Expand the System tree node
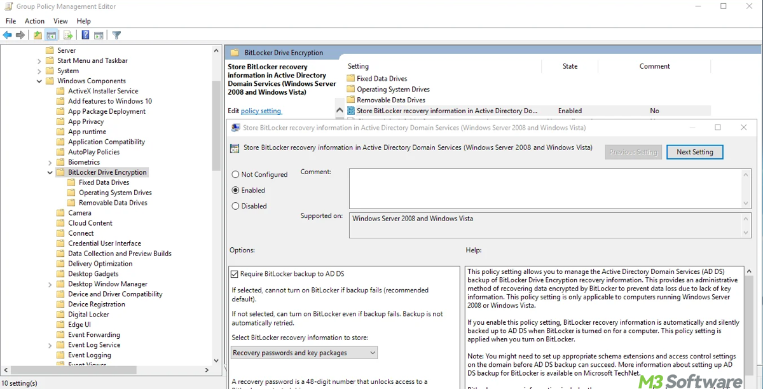The width and height of the screenshot is (763, 389). pos(39,71)
